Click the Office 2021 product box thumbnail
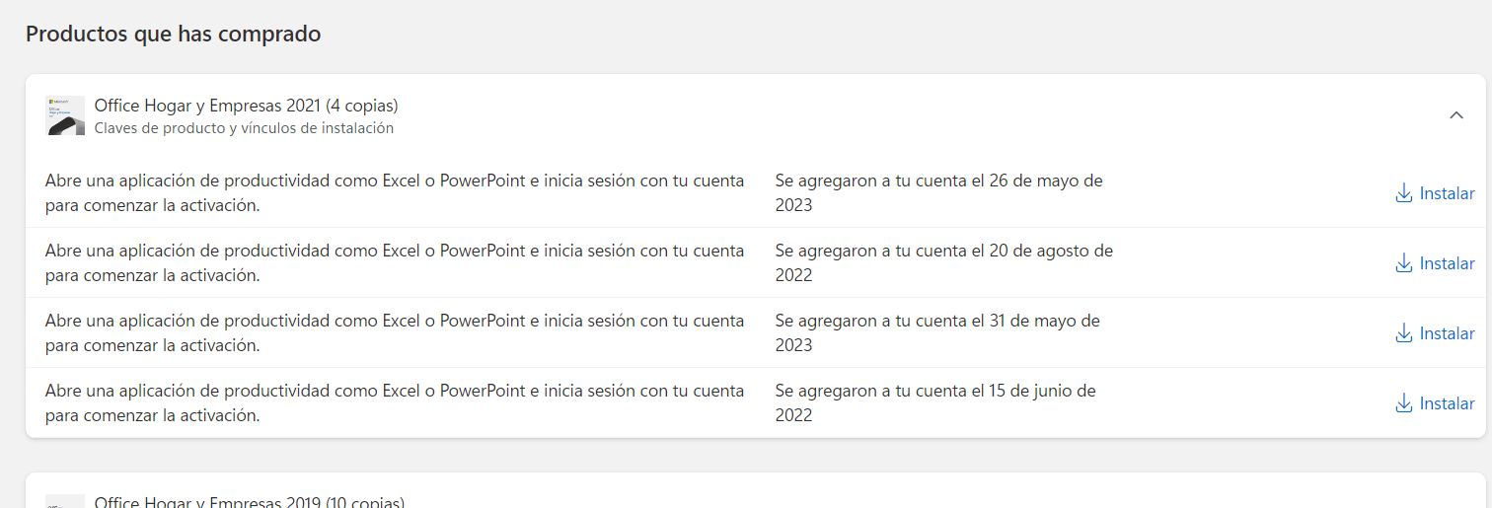Image resolution: width=1492 pixels, height=508 pixels. point(65,115)
